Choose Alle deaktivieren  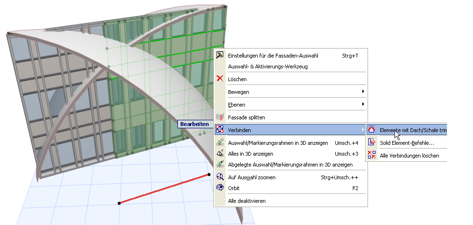(290, 200)
